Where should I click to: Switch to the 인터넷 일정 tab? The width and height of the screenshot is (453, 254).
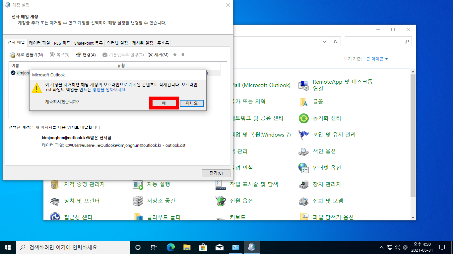tap(117, 43)
